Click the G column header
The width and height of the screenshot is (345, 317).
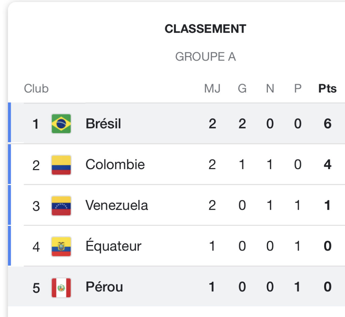pos(242,89)
